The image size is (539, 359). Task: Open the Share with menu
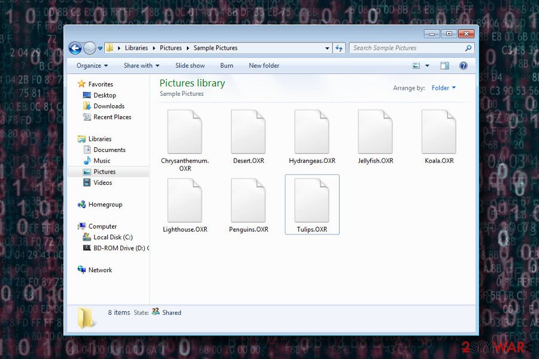(x=141, y=66)
